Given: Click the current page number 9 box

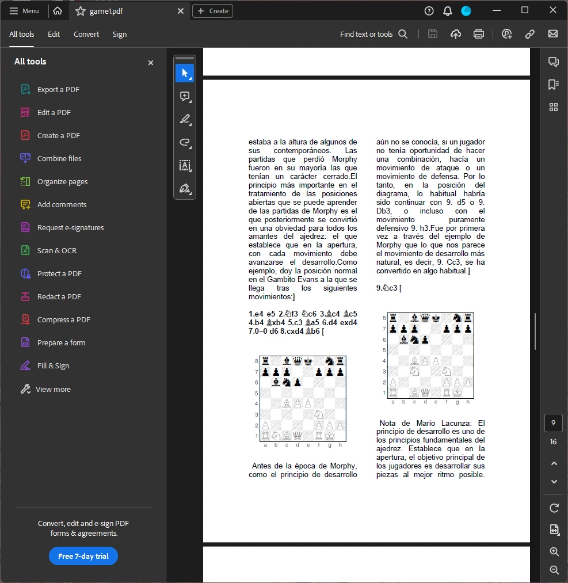Looking at the screenshot, I should 554,423.
